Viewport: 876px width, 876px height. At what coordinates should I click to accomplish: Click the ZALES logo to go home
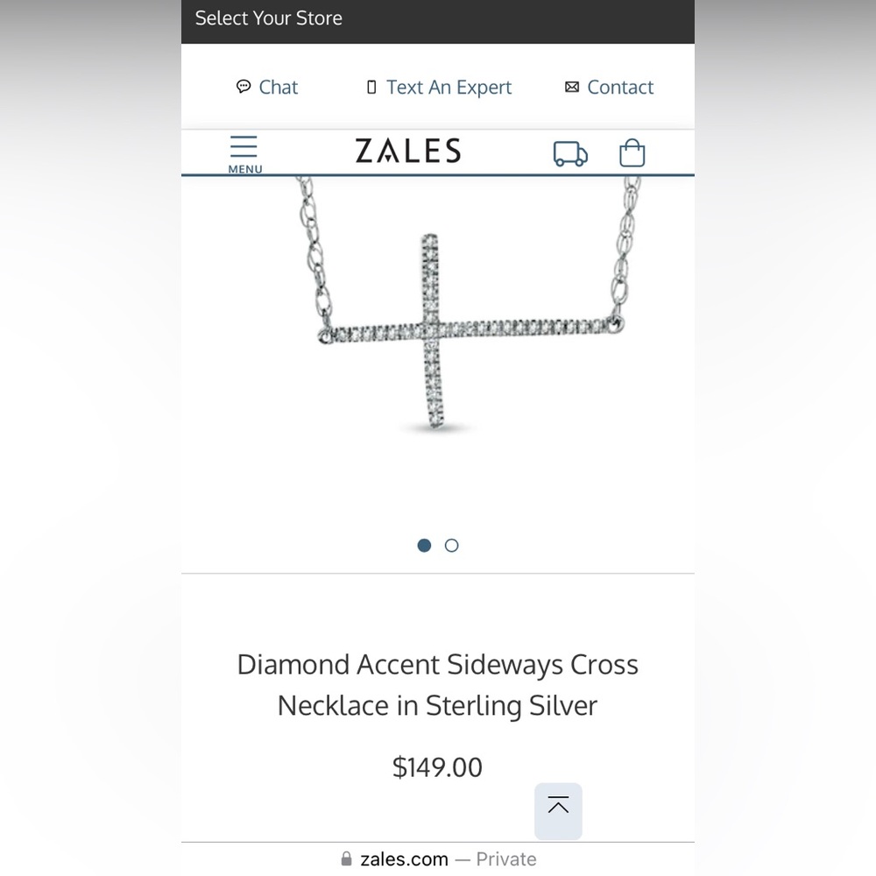407,151
